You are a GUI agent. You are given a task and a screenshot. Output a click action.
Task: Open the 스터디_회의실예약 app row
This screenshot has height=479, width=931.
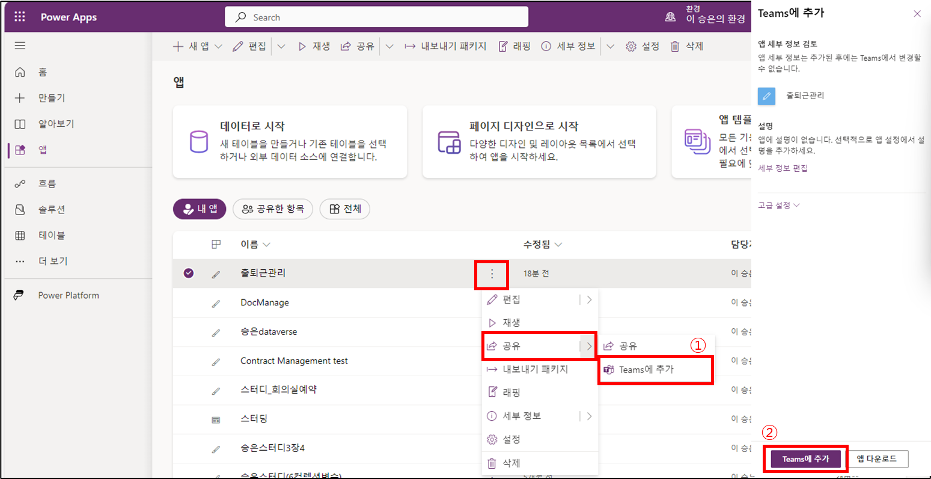(x=278, y=389)
